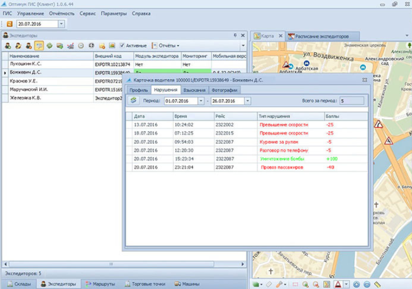Viewport: 412px width, 289px height.
Task: Select the Нарушения tab
Action: click(165, 90)
